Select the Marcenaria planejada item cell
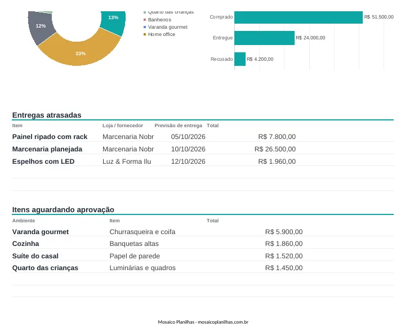Viewport: 405px width, 336px height. tap(47, 149)
